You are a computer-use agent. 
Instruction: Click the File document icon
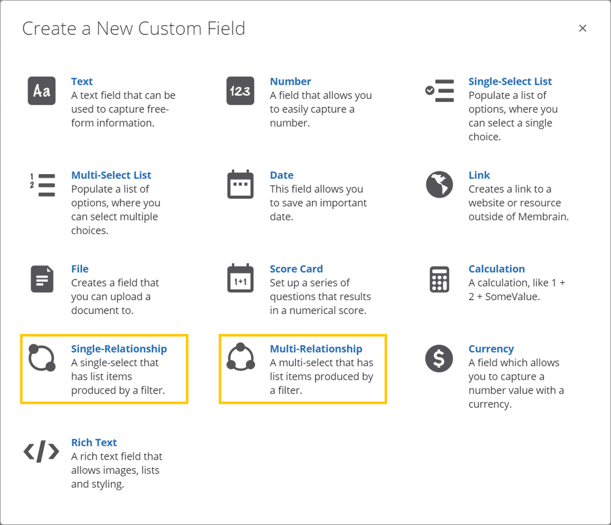(x=42, y=279)
